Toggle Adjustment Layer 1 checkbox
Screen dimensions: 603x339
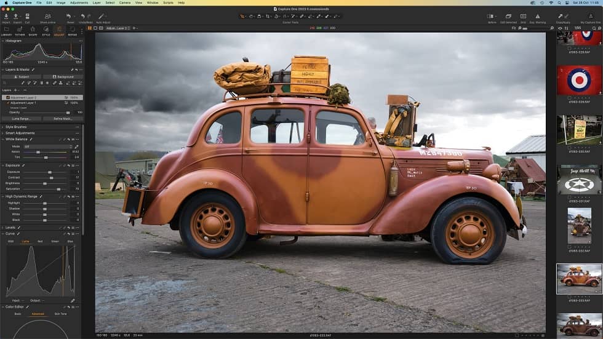coord(7,103)
